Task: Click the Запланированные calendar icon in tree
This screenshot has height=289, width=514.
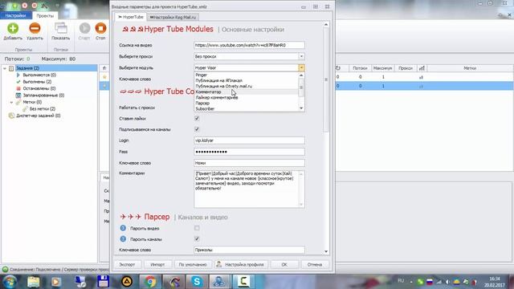Action: point(18,96)
